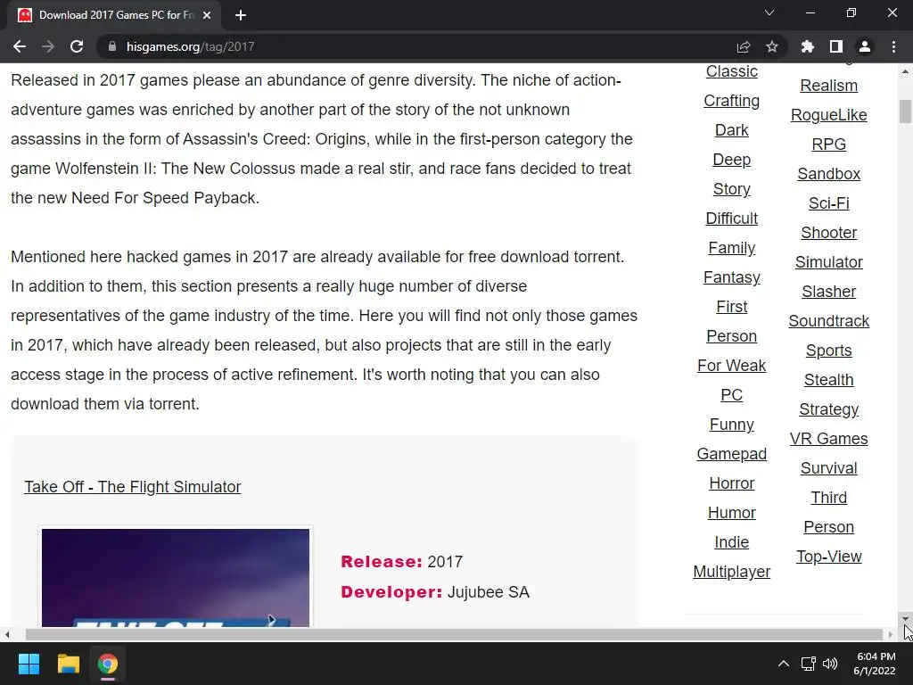Open Take Off - The Flight Simulator link

click(x=132, y=487)
